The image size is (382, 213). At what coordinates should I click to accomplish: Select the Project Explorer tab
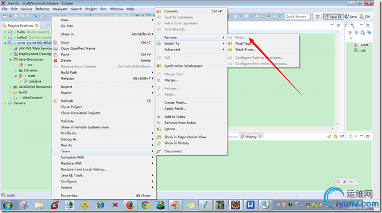pyautogui.click(x=20, y=25)
